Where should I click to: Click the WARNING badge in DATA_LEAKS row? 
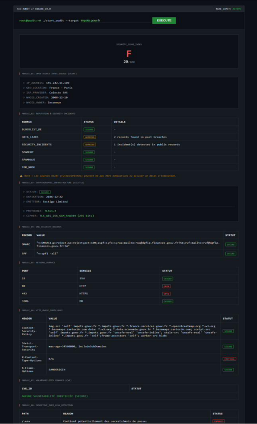click(90, 137)
